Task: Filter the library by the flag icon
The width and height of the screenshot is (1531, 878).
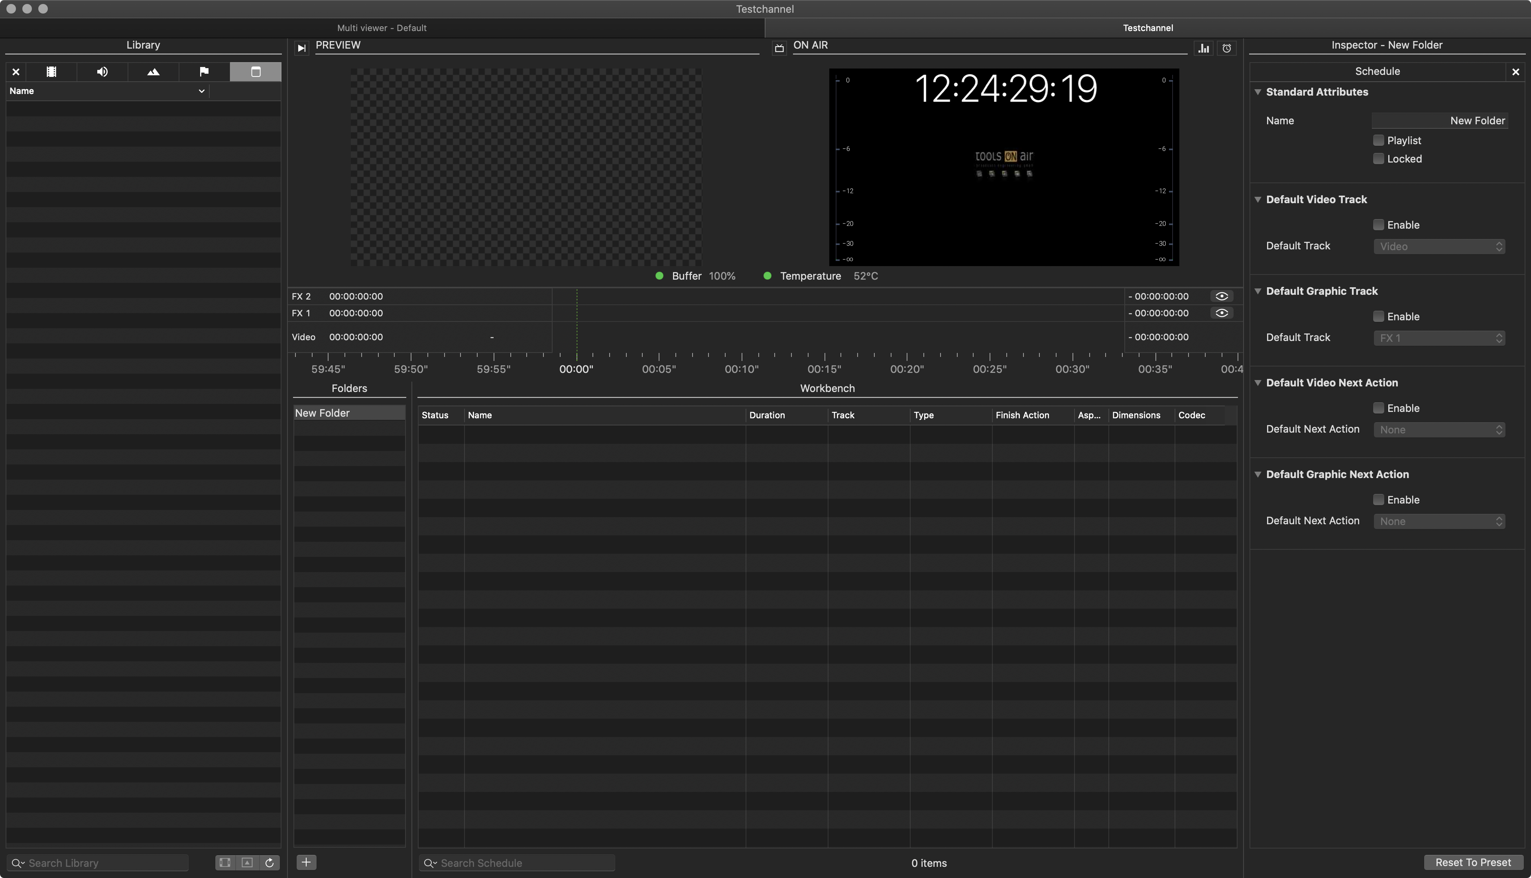Action: point(204,72)
